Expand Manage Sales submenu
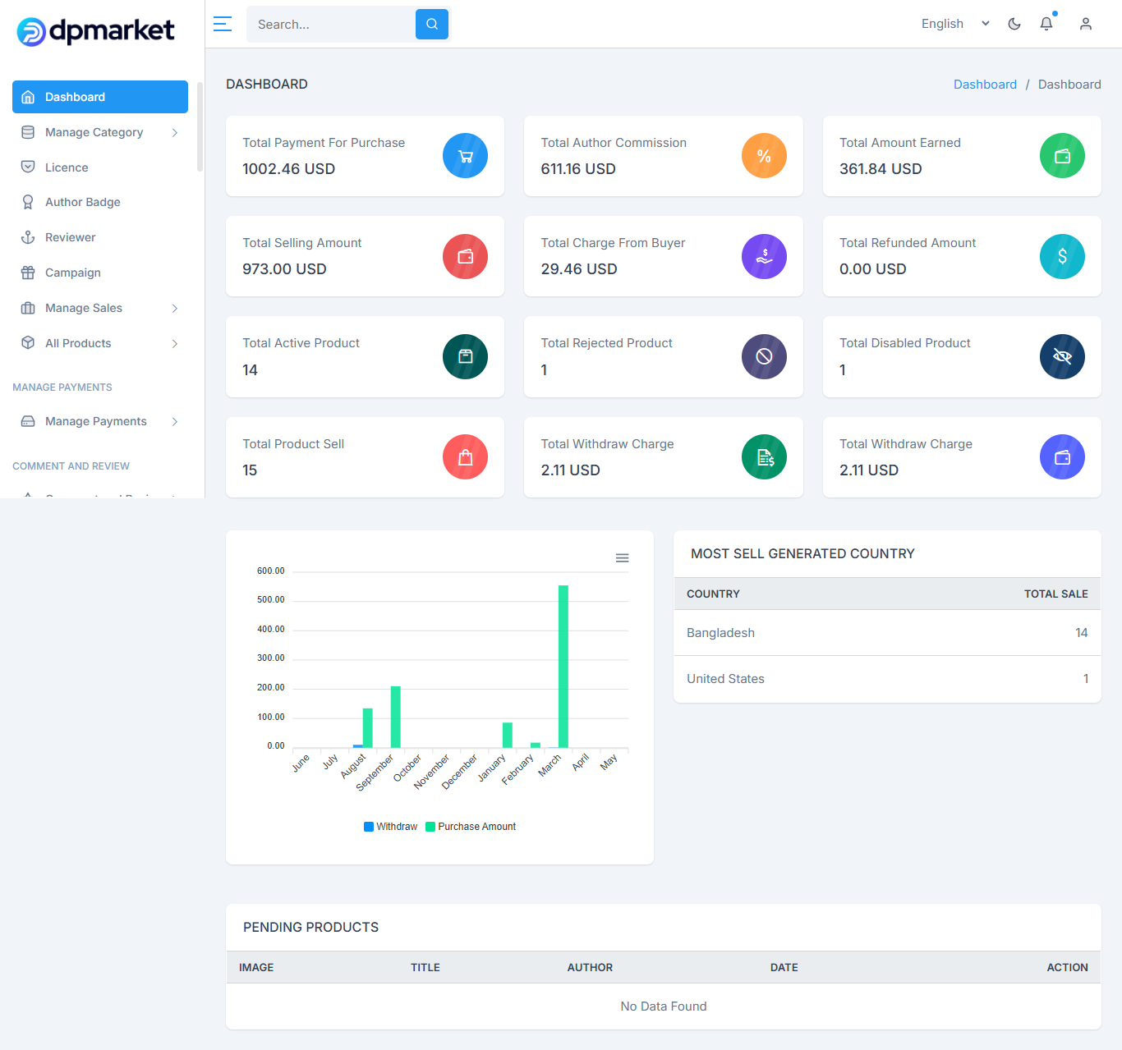 [100, 308]
